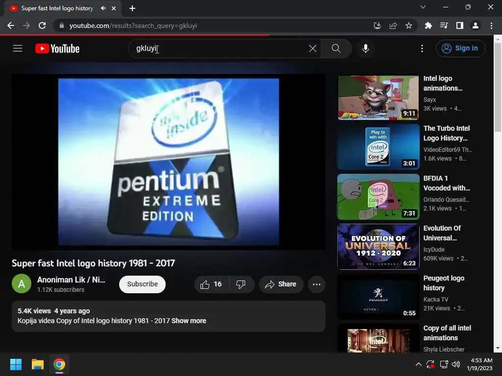502x376 pixels.
Task: Open Anoniman Lik channel name link
Action: [x=71, y=280]
